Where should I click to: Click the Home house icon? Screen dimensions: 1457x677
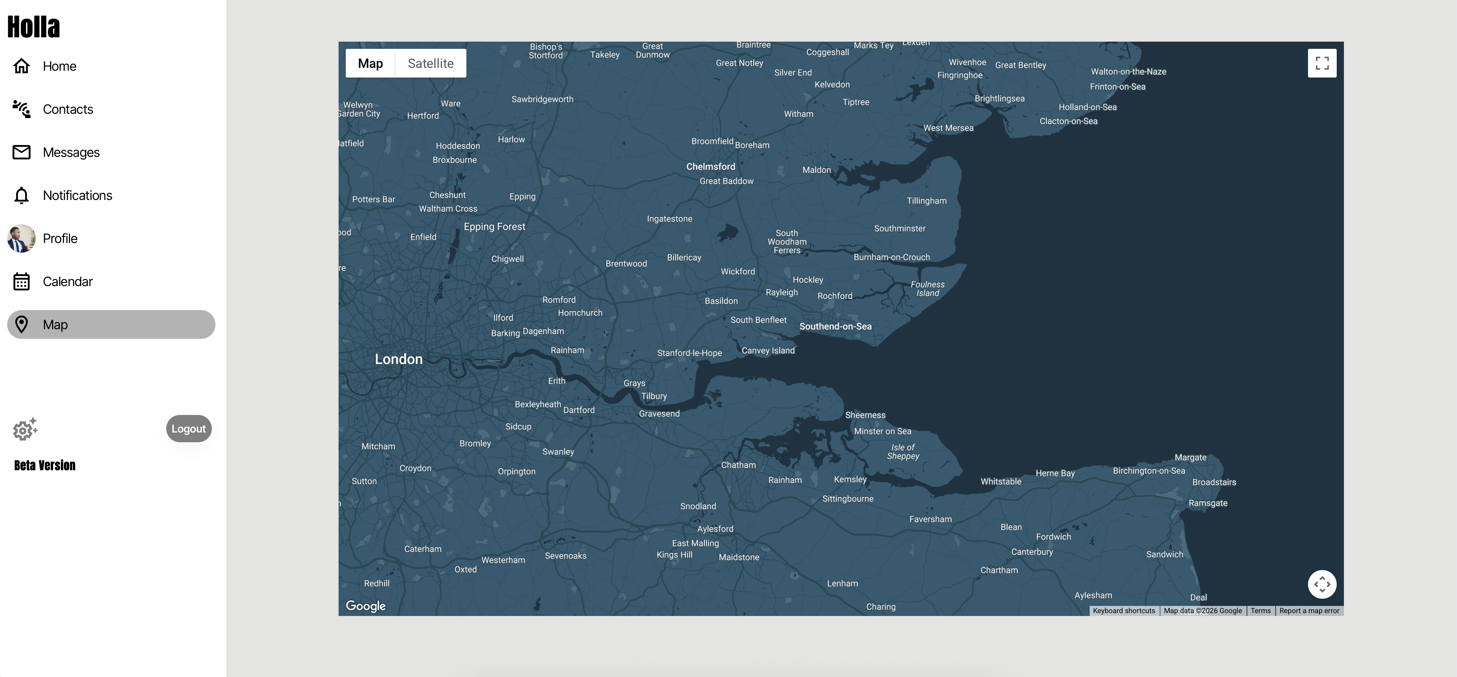22,66
